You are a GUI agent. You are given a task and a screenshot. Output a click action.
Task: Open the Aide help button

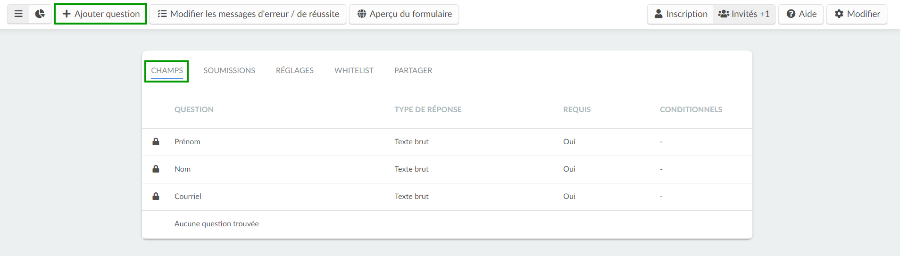801,14
